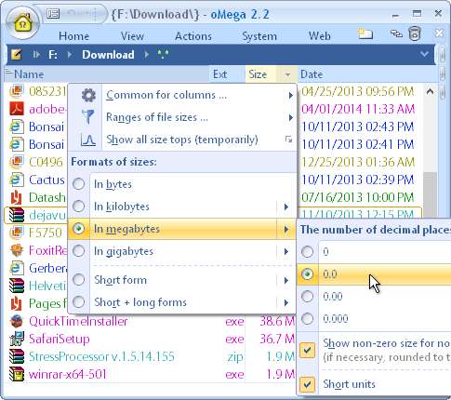Click the SafariSetup installer icon
The width and height of the screenshot is (451, 400).
pyautogui.click(x=17, y=339)
